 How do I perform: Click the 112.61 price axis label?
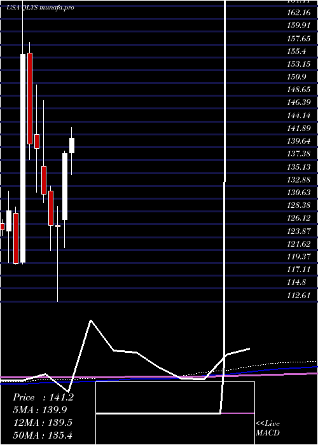click(x=299, y=295)
